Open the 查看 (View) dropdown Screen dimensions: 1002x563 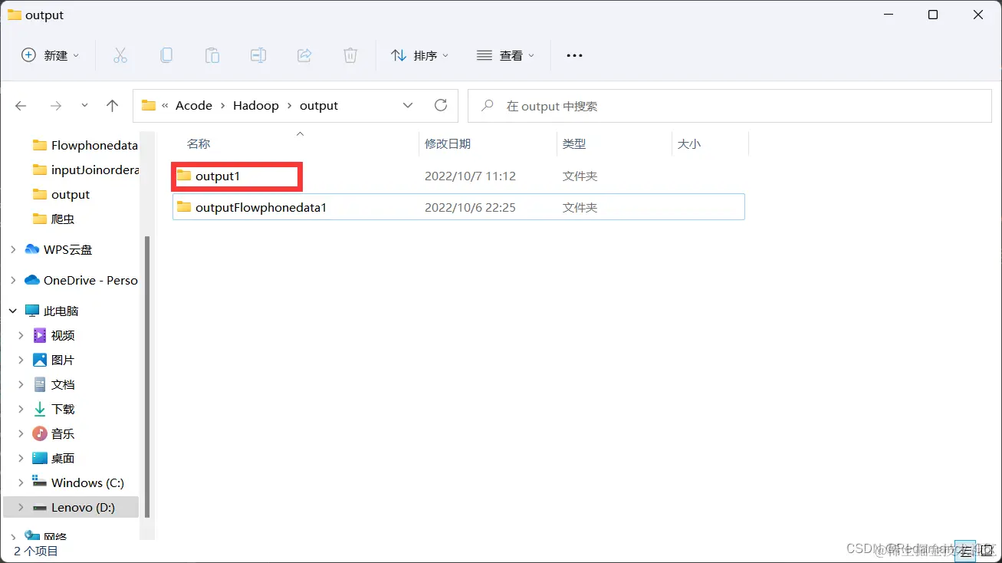tap(506, 55)
